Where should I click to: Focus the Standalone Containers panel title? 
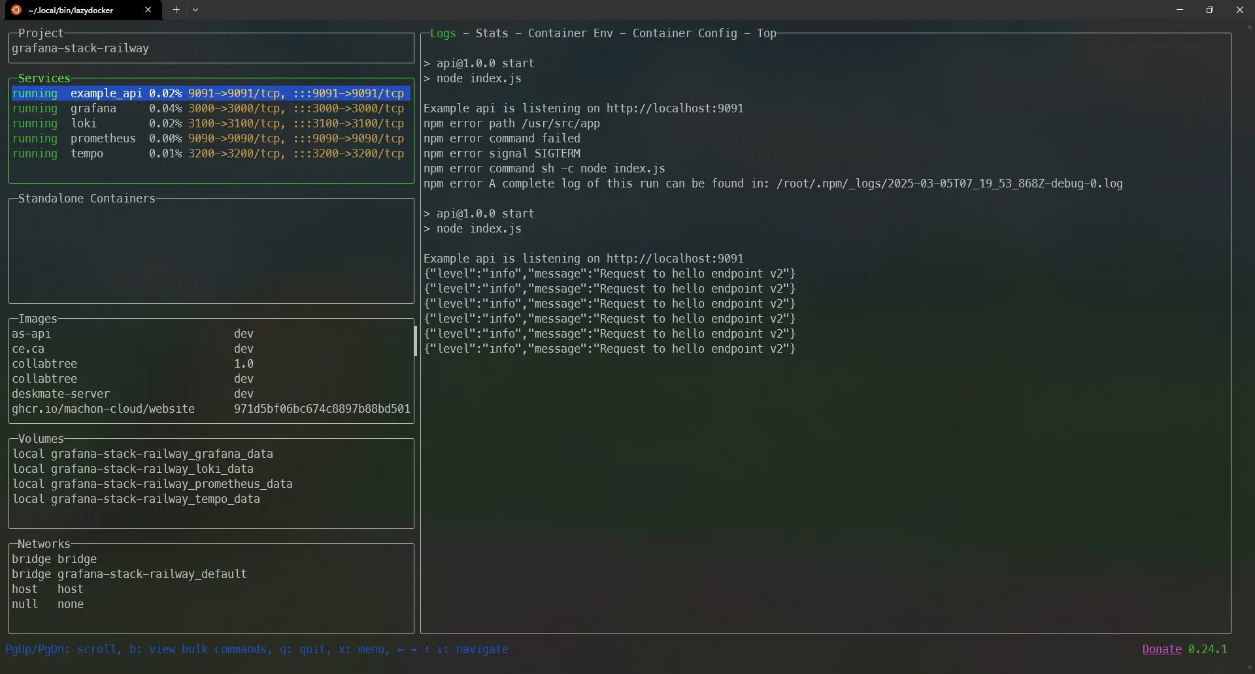tap(86, 199)
